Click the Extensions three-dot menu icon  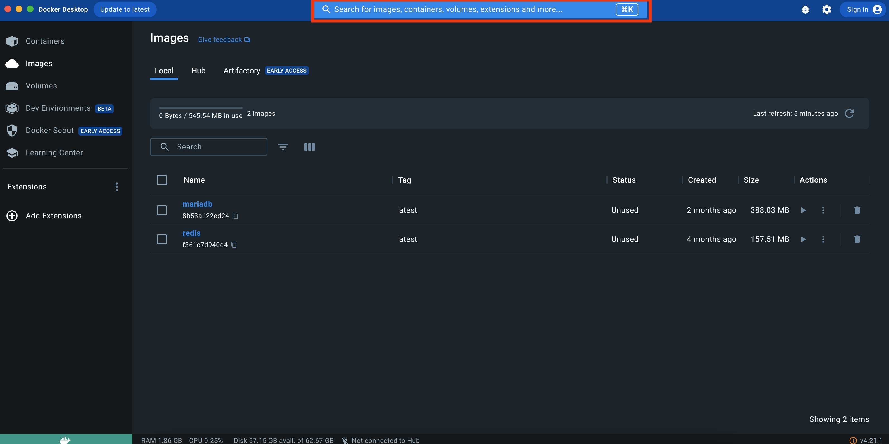point(116,187)
